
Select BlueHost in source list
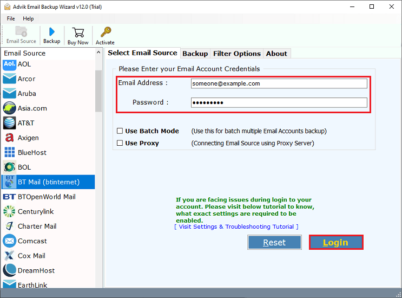tap(32, 152)
